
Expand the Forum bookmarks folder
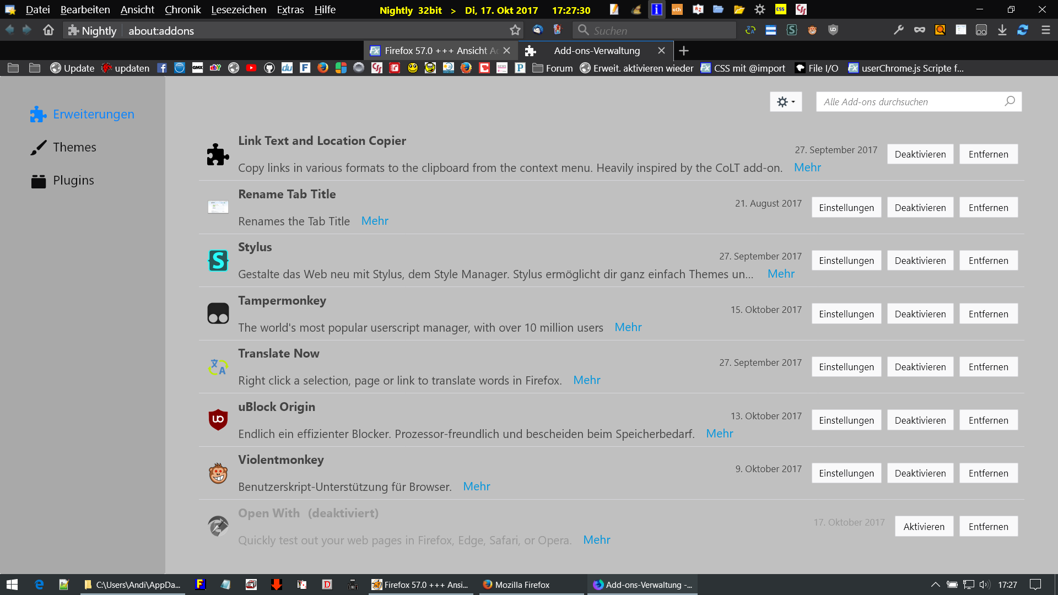point(553,68)
